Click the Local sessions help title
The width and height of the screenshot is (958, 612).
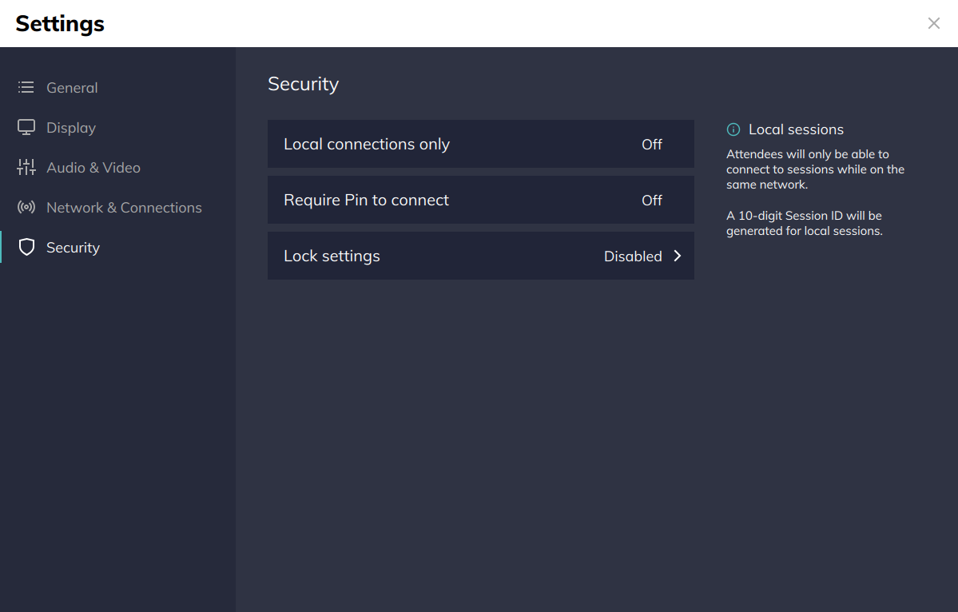tap(796, 129)
